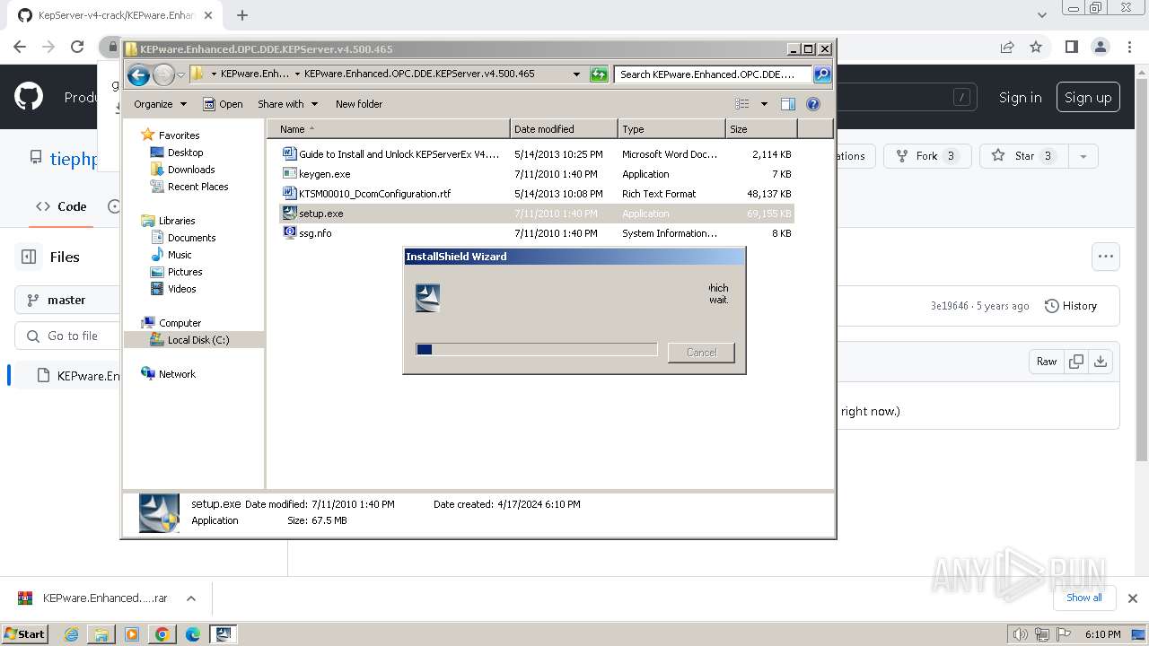Select Documents library in navigation pane
This screenshot has width=1149, height=646.
click(x=191, y=238)
